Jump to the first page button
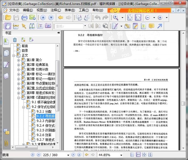Image resolution: width=188 pixels, height=160 pixels. pyautogui.click(x=33, y=155)
